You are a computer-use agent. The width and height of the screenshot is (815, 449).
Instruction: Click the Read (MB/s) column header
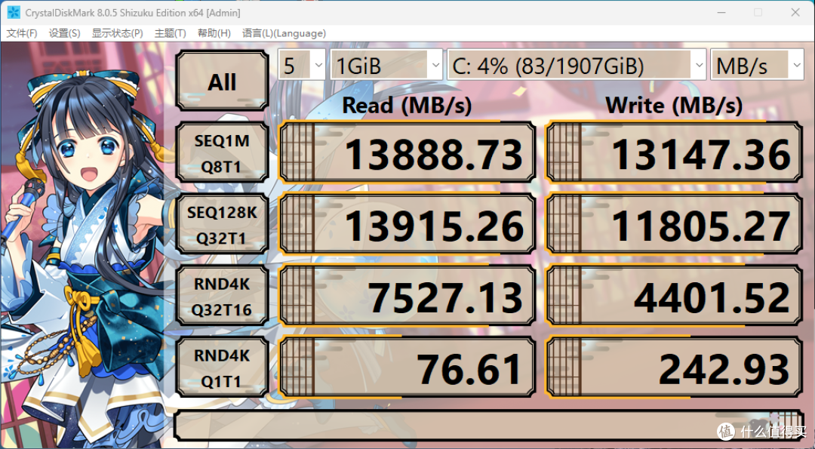pyautogui.click(x=407, y=106)
